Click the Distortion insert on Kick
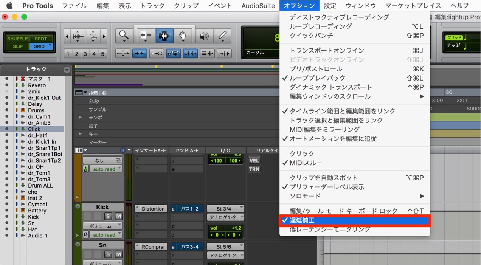Screen dimensions: 481x265 point(151,209)
